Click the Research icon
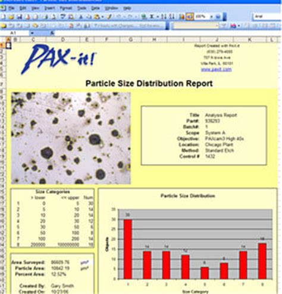Image resolution: width=282 pixels, height=294 pixels. coord(71,17)
